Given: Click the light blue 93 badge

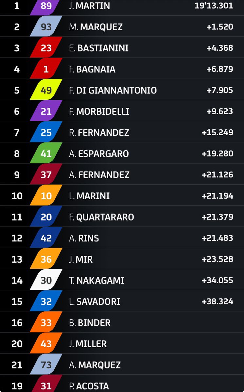Looking at the screenshot, I should [46, 27].
